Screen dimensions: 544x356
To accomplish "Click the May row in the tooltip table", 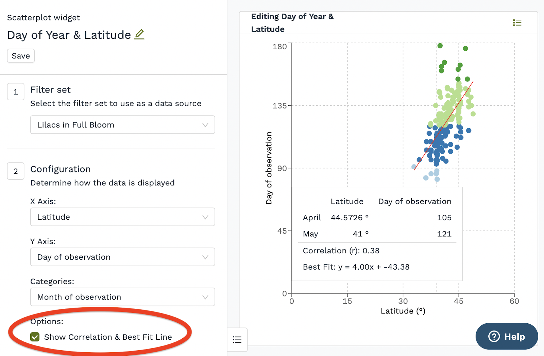I will (377, 234).
